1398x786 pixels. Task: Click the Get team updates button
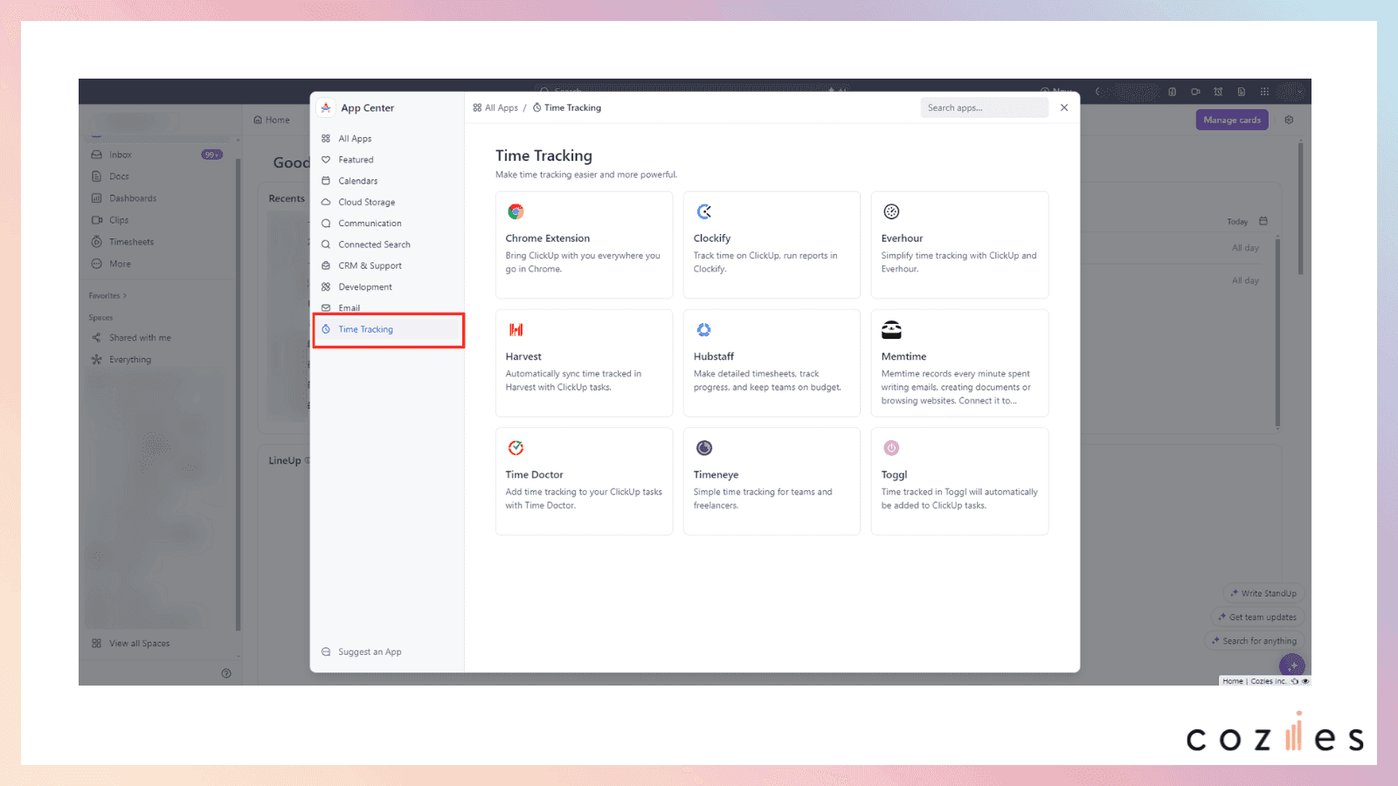click(1257, 617)
